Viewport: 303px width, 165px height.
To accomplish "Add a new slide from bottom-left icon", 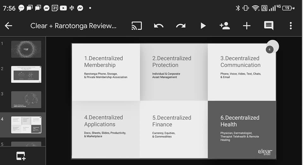I will click(21, 156).
